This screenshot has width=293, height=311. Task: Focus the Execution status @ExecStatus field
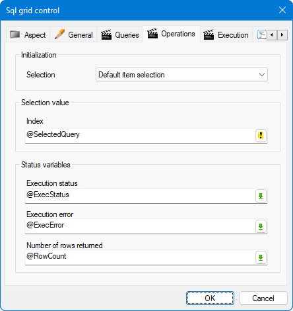(x=140, y=196)
